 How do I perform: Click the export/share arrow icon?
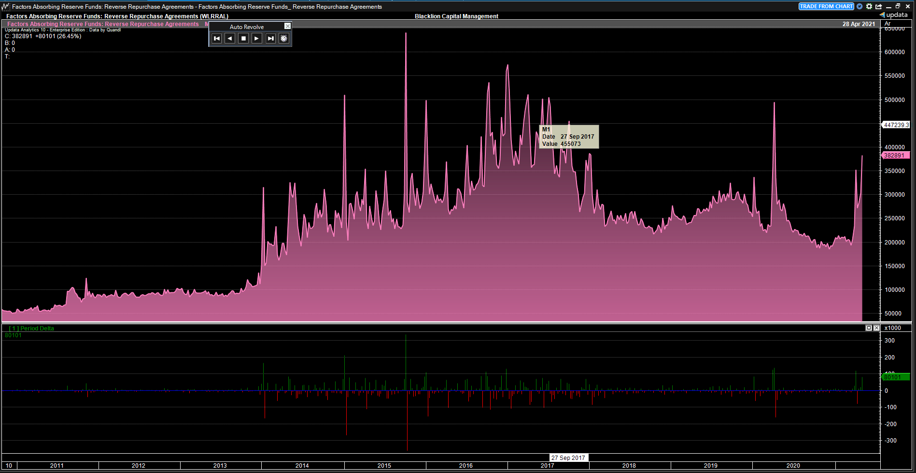879,6
